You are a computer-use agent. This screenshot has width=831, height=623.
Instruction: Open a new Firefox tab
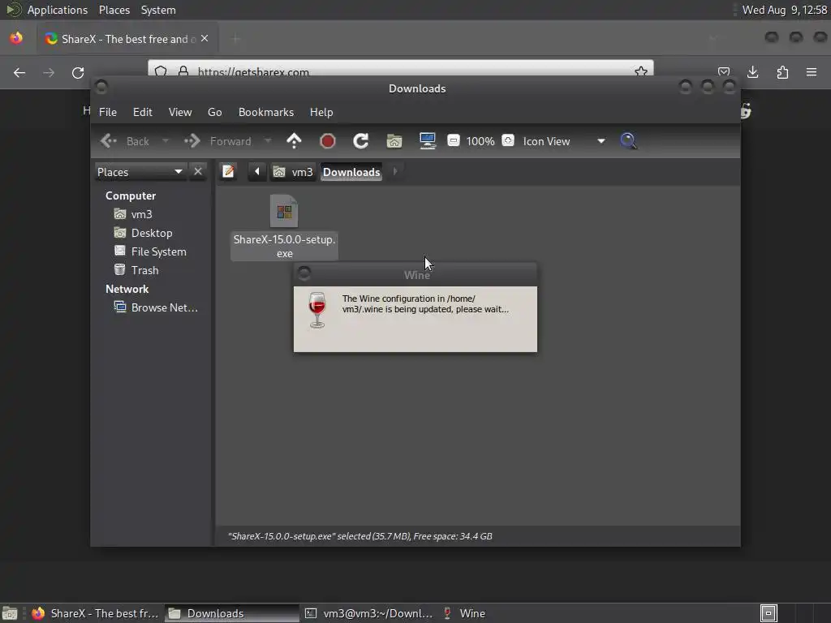pos(235,39)
